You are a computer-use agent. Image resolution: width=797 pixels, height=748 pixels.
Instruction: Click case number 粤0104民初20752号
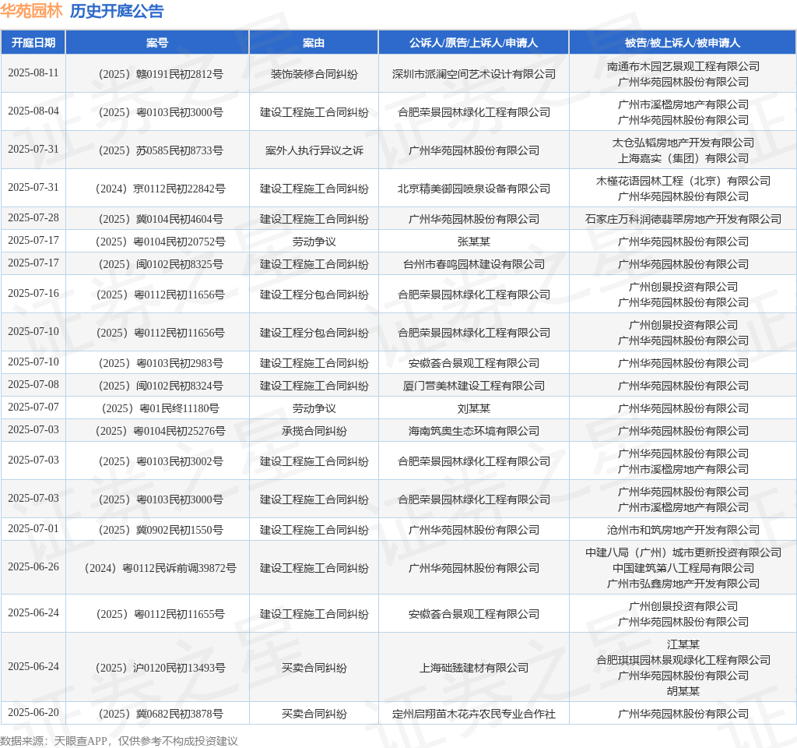point(160,242)
